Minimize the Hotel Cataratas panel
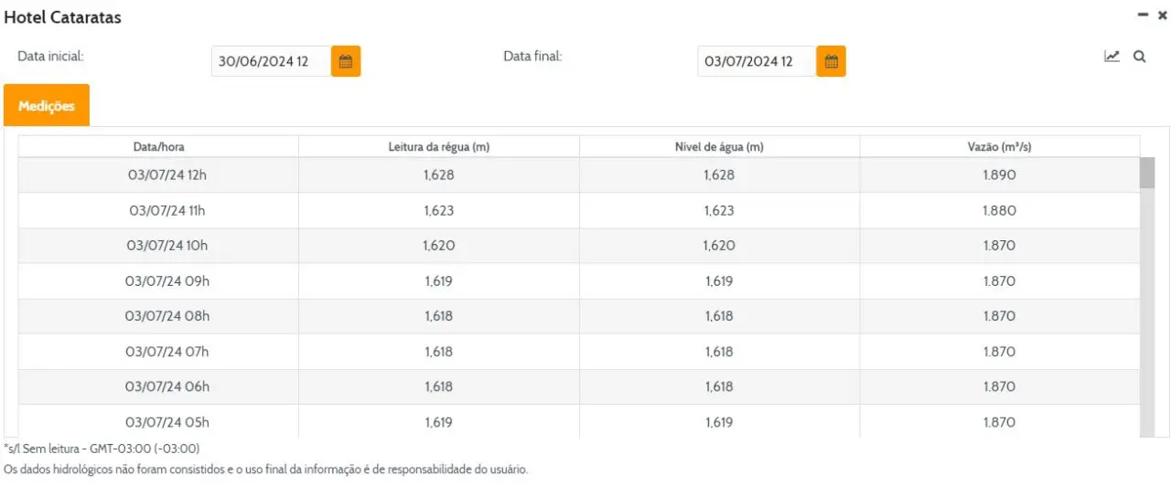This screenshot has height=486, width=1171. coord(1143,15)
